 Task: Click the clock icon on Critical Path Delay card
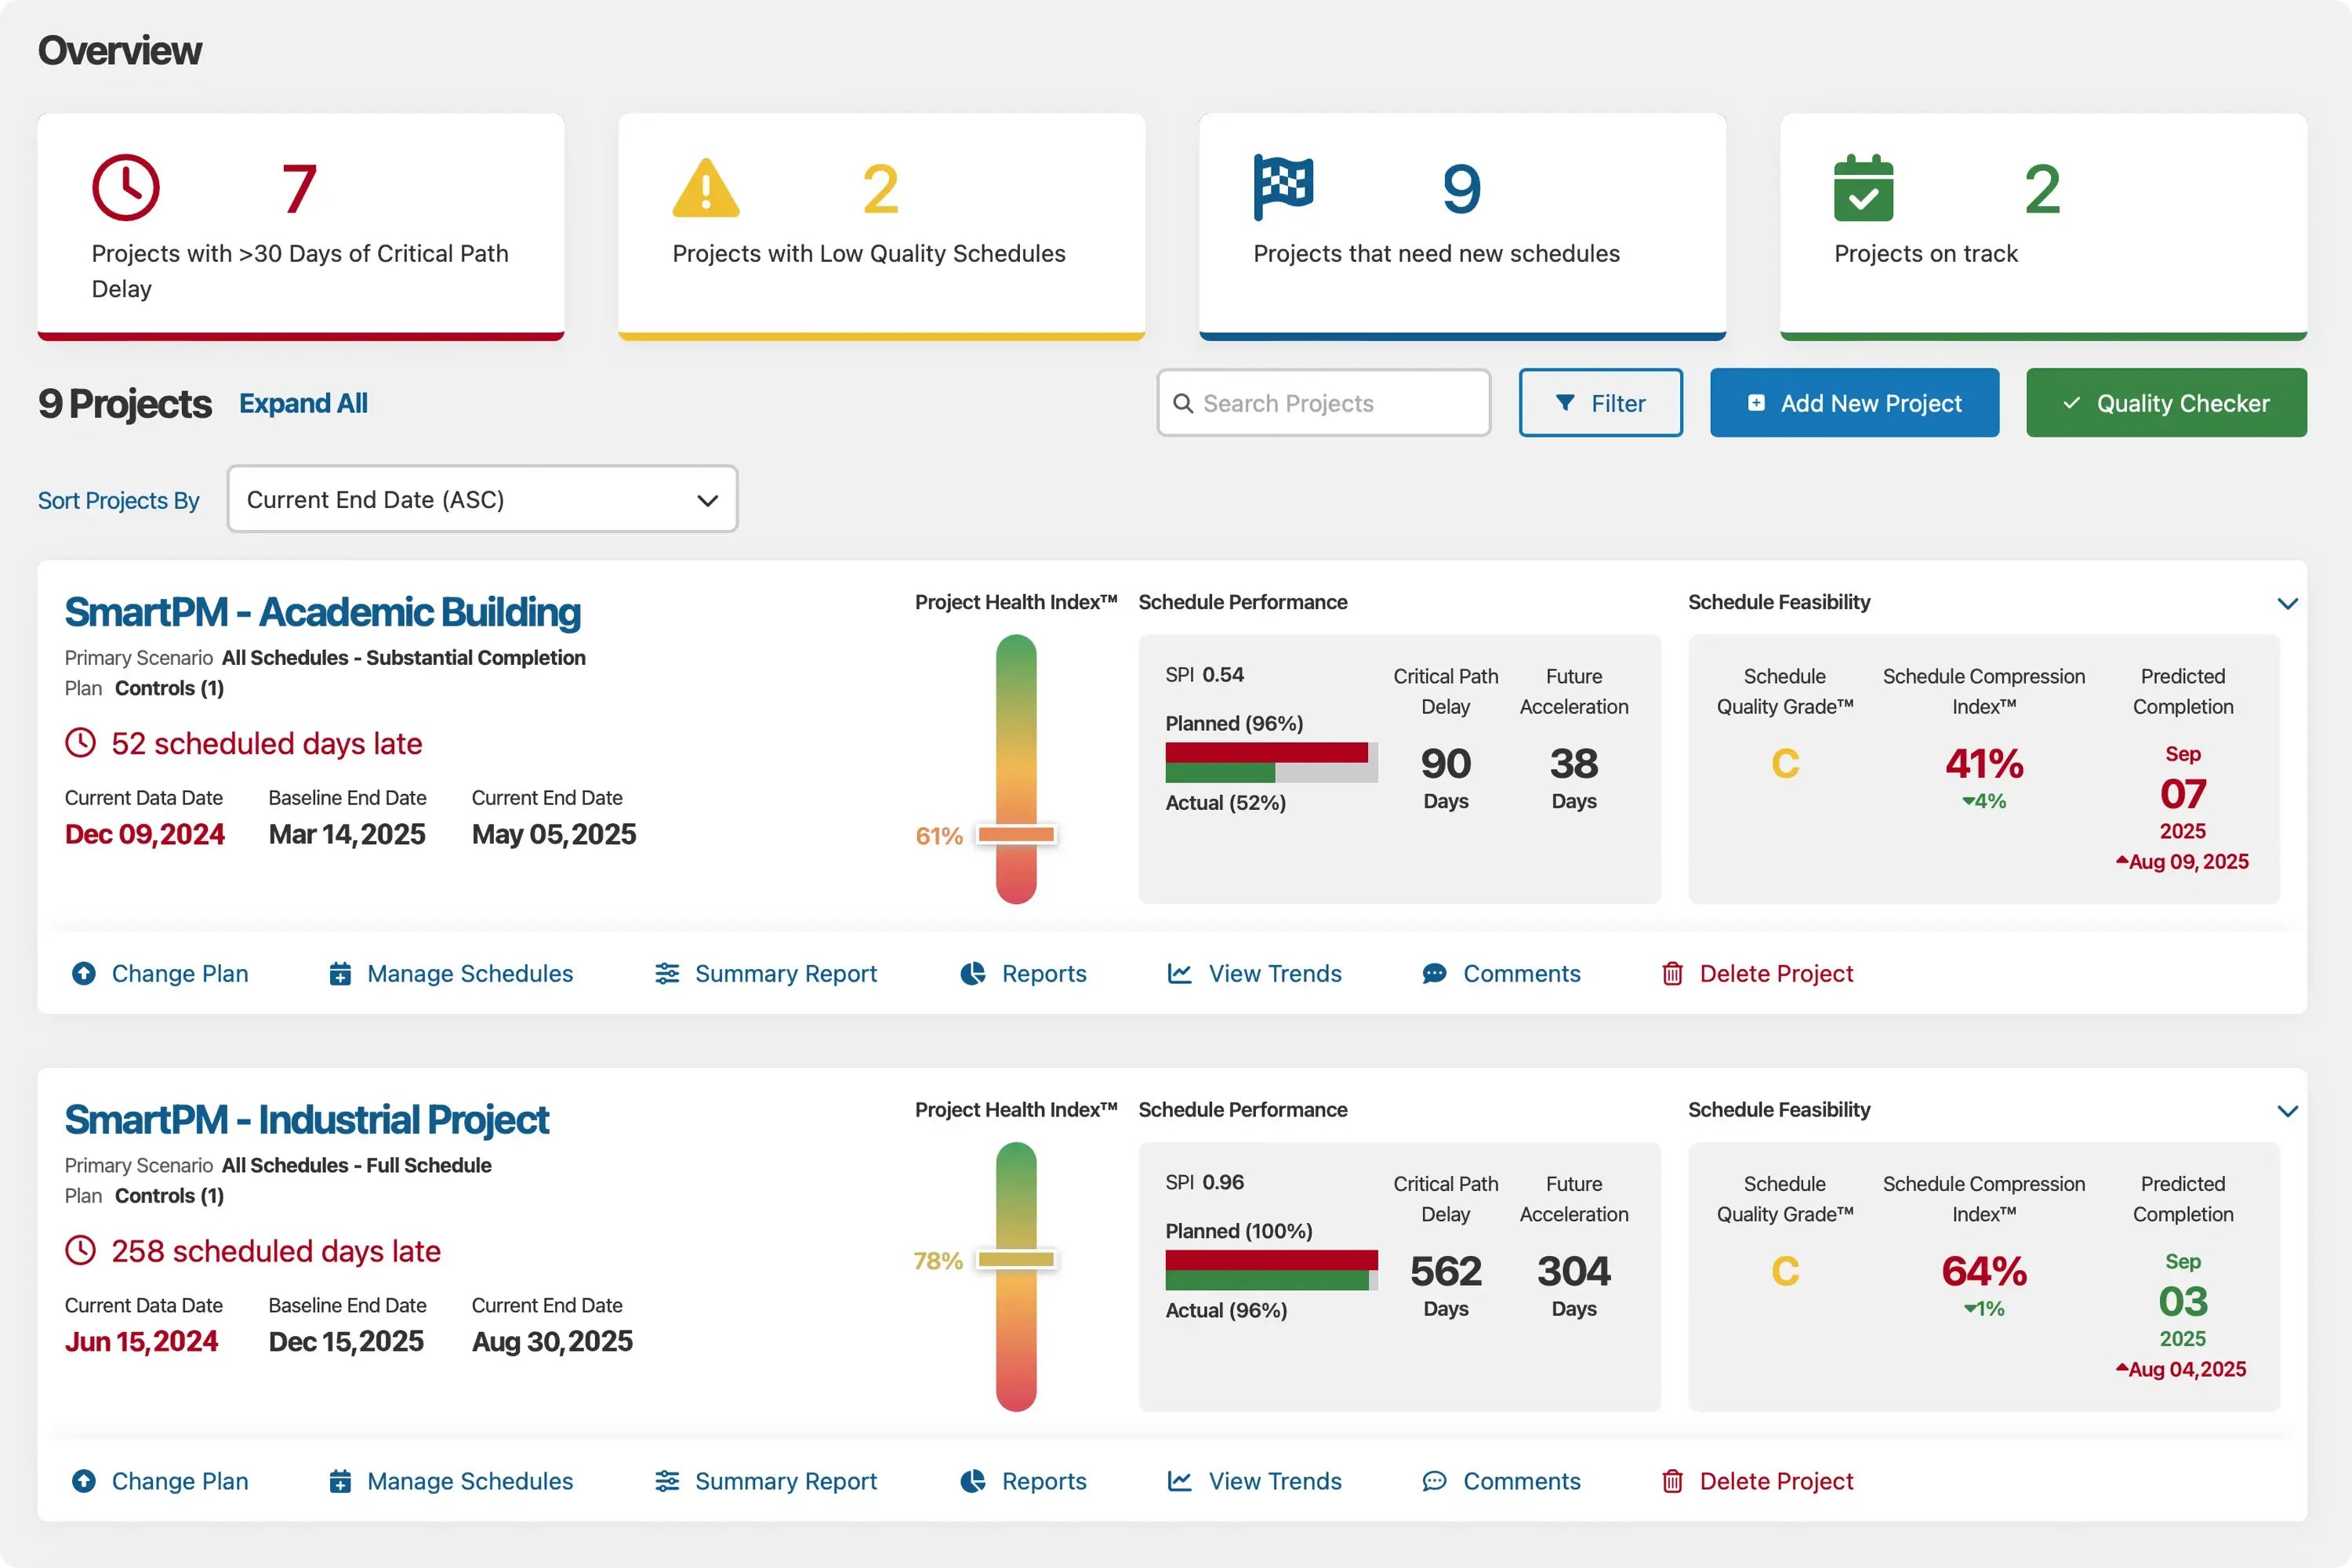click(x=126, y=186)
